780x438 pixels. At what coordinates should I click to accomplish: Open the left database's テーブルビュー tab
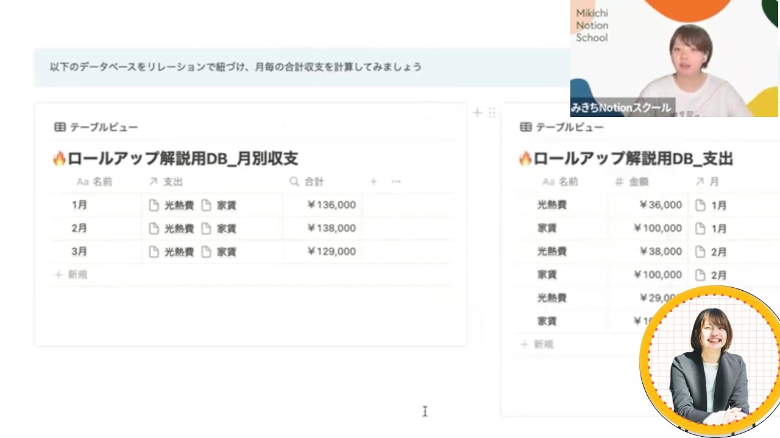click(x=96, y=127)
